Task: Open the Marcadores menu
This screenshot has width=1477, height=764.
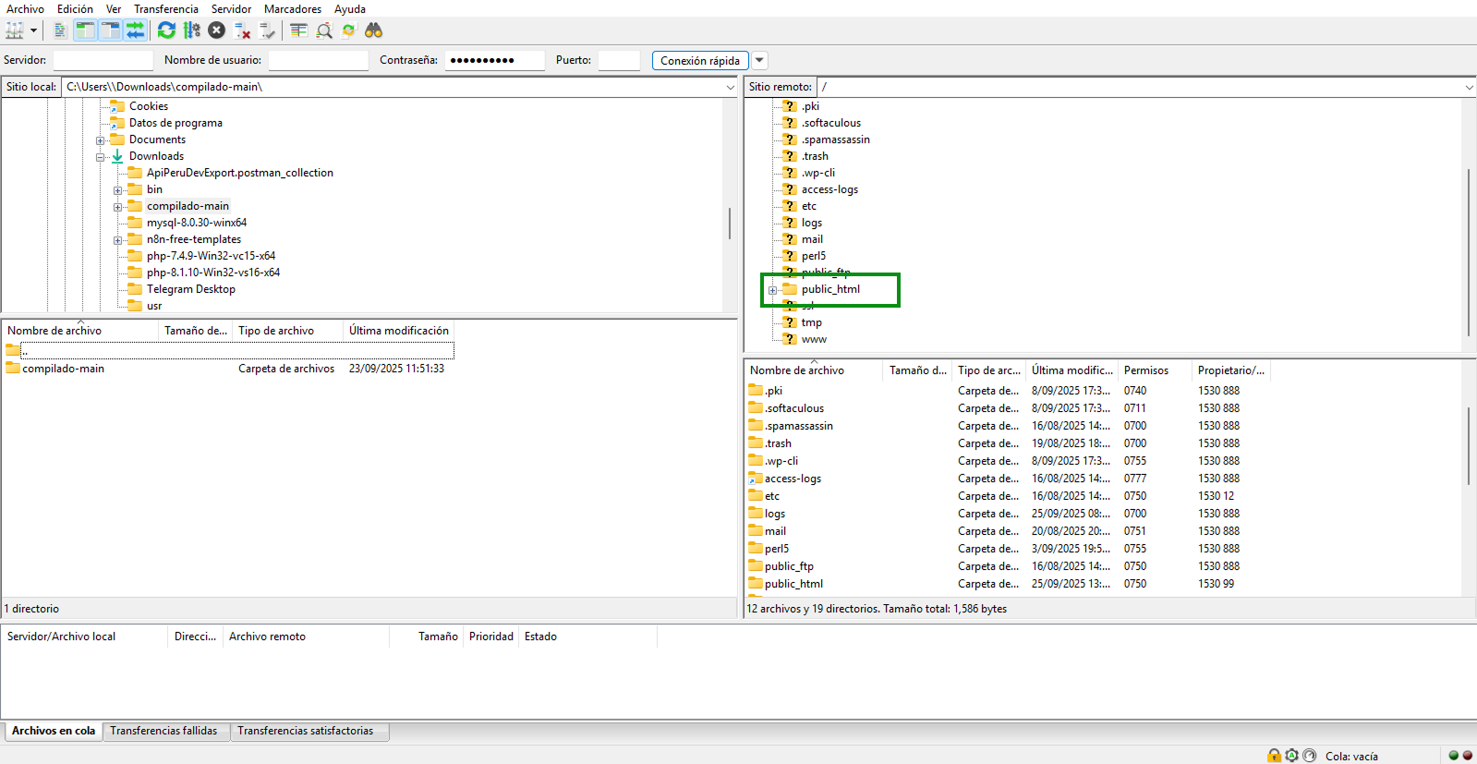Action: click(x=292, y=9)
